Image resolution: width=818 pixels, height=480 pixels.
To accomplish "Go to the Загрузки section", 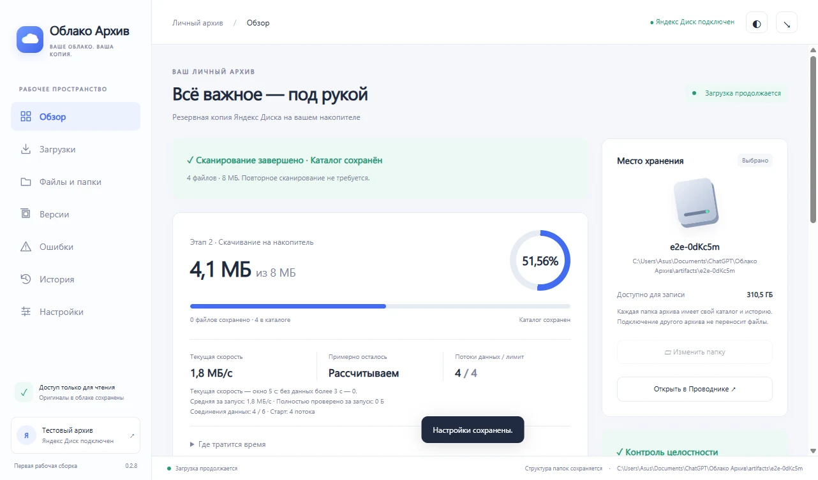I will point(76,149).
